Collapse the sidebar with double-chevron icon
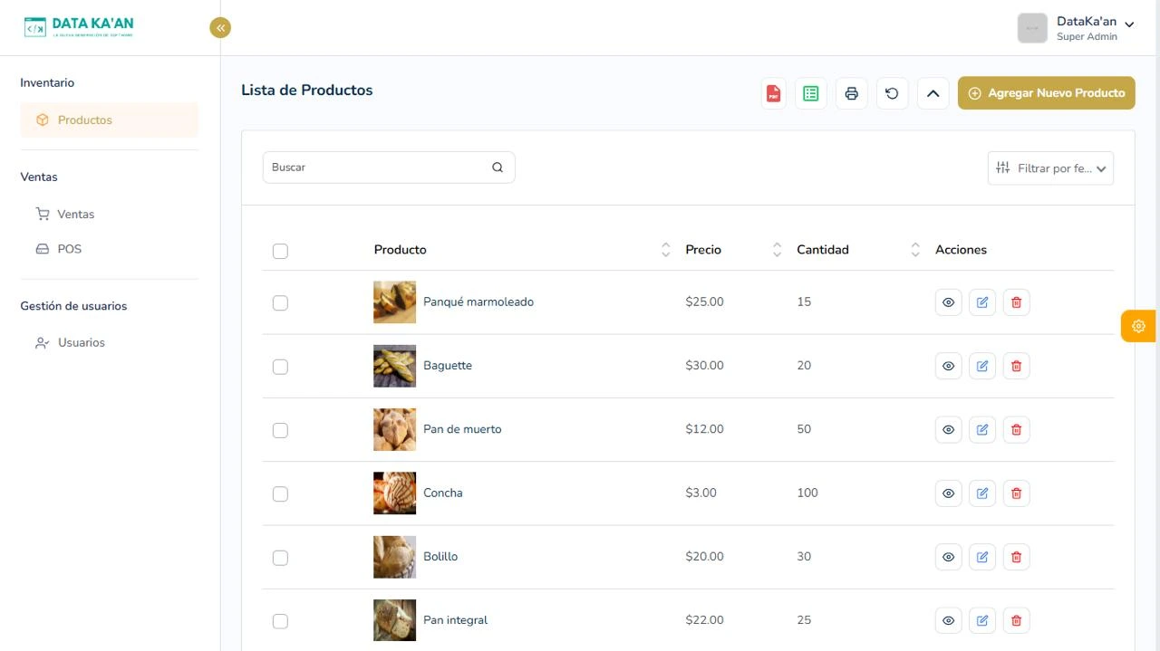 pyautogui.click(x=220, y=28)
